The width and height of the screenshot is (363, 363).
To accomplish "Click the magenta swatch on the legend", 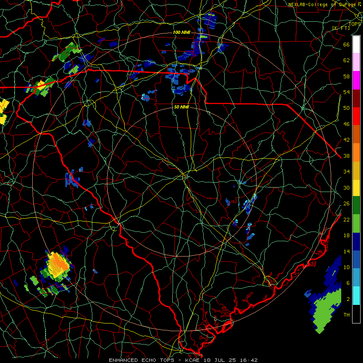I will (x=356, y=80).
